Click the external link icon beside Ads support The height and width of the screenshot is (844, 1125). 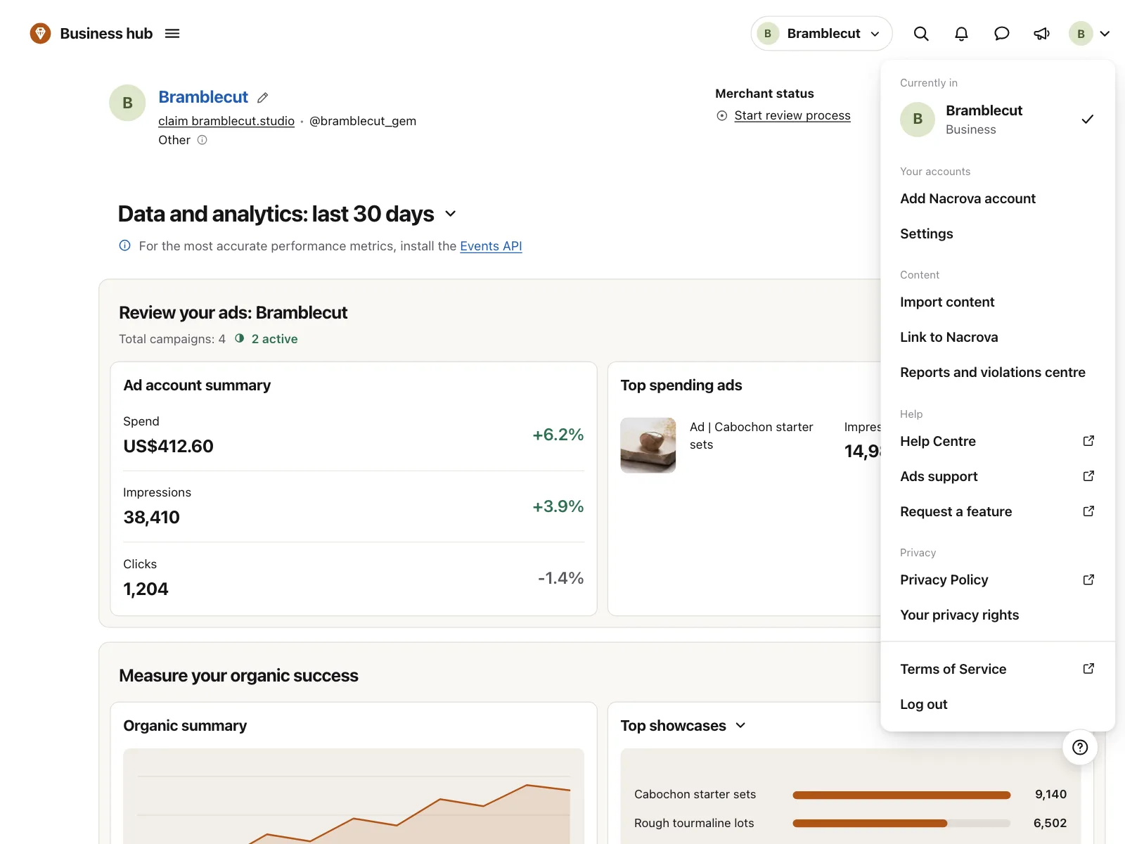coord(1088,476)
